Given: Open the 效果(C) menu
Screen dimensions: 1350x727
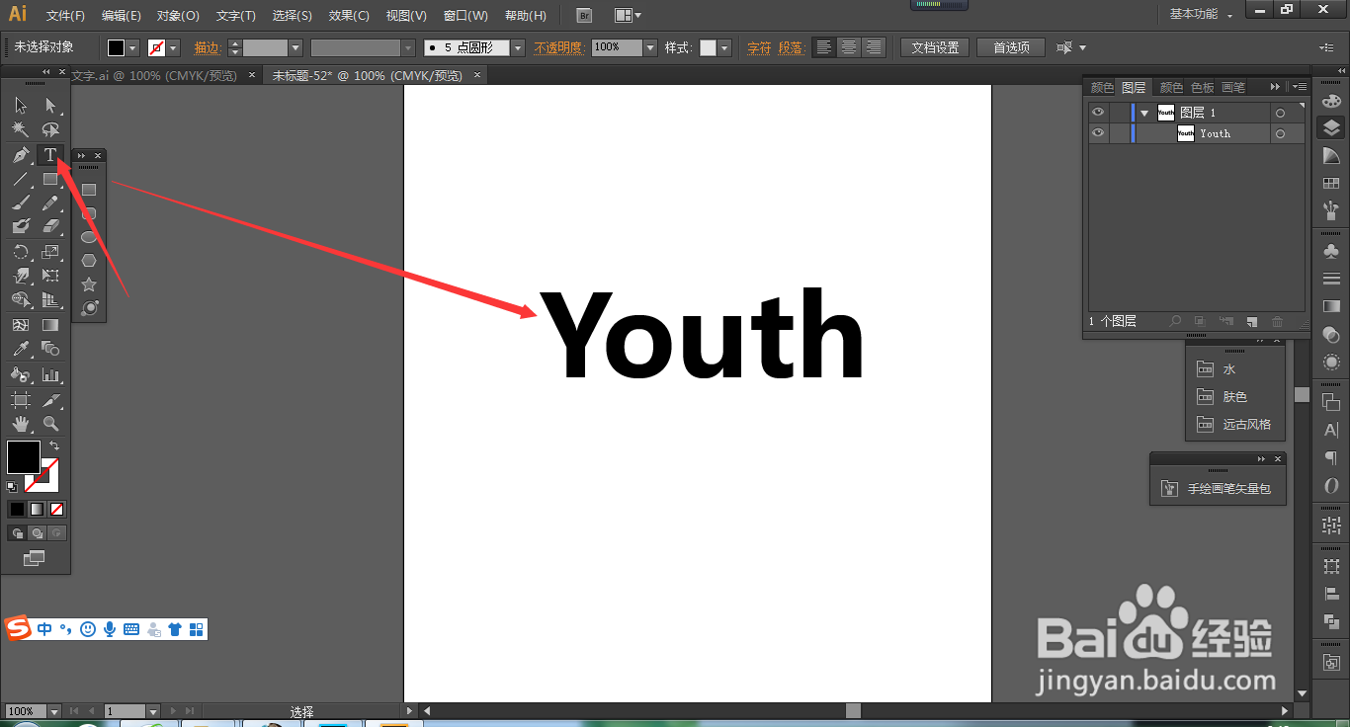Looking at the screenshot, I should [349, 16].
